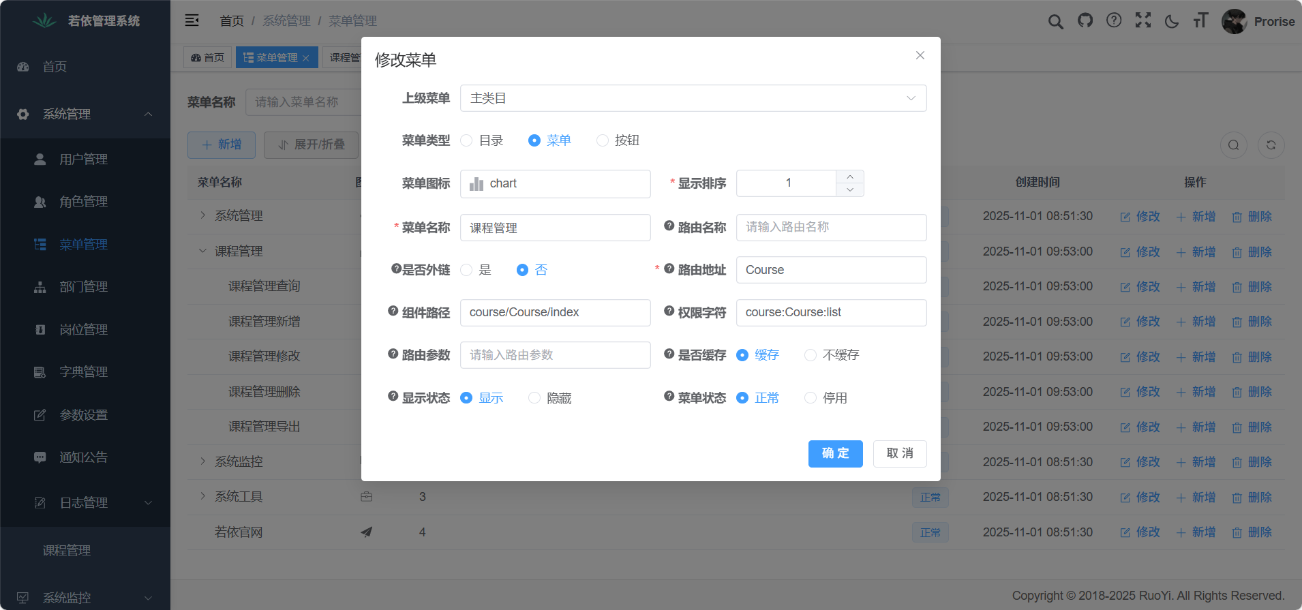Set display status to 隐藏
Screen dimensions: 1302x610
[x=534, y=398]
